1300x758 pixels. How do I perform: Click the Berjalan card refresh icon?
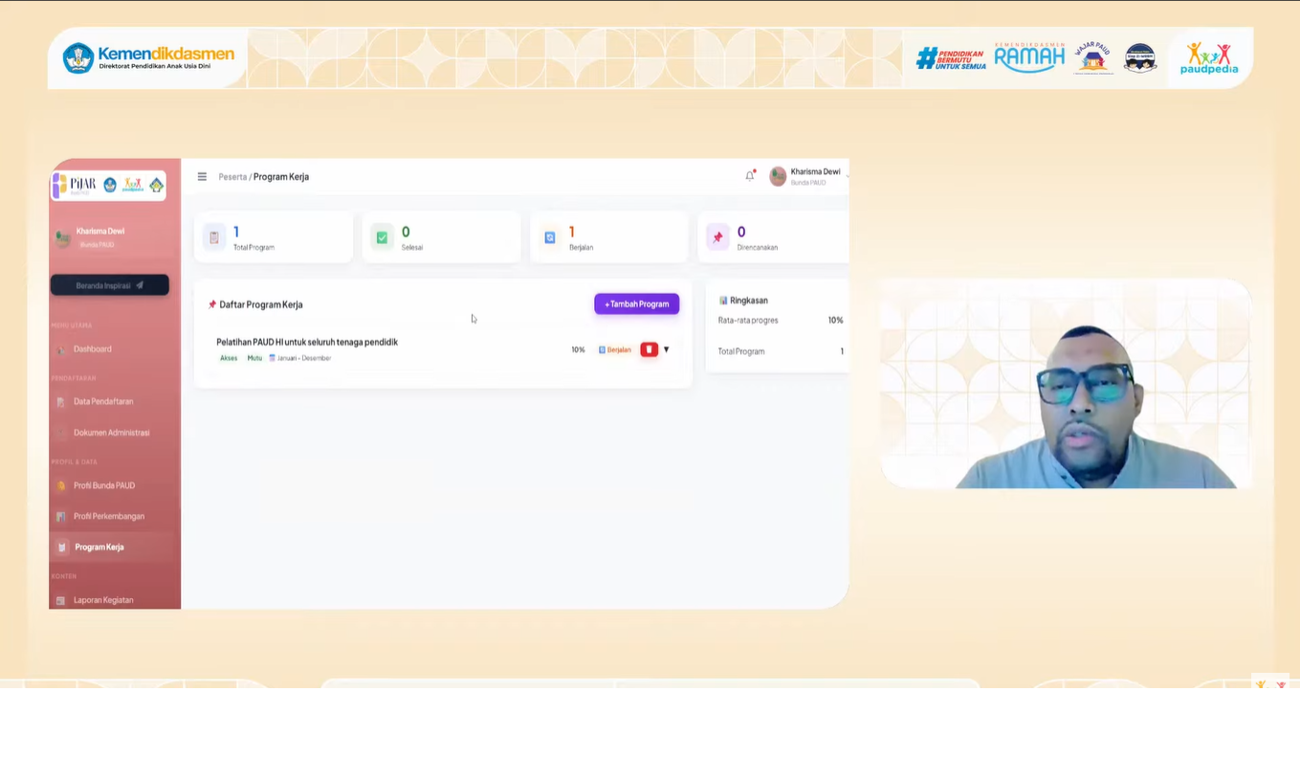(x=550, y=237)
